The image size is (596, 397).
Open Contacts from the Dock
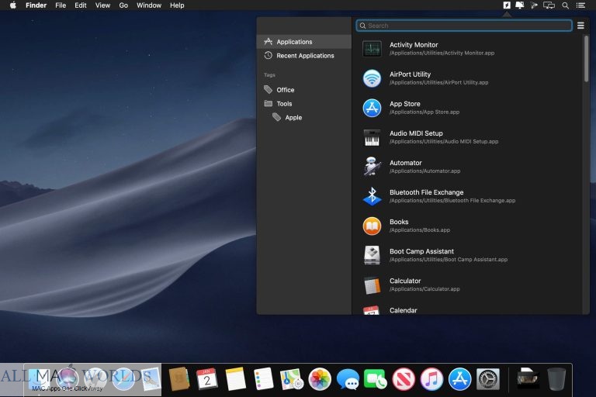click(x=179, y=378)
